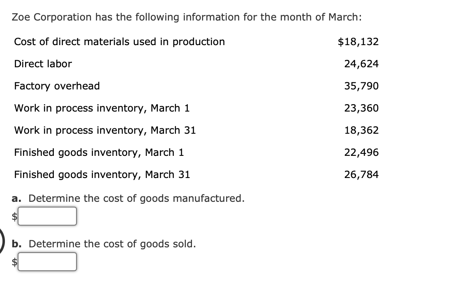
Task: Click the 18,362 amount
Action: 361,130
